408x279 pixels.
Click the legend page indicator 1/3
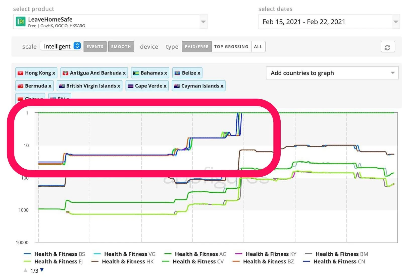(34, 271)
